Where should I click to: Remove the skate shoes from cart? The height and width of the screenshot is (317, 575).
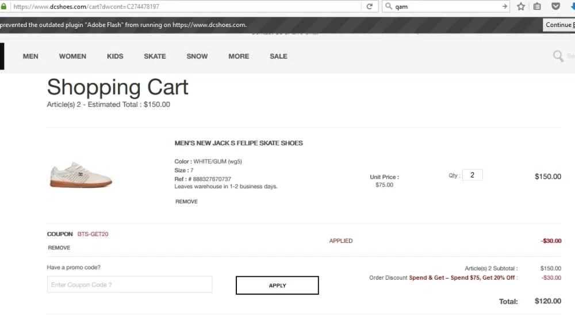[186, 202]
